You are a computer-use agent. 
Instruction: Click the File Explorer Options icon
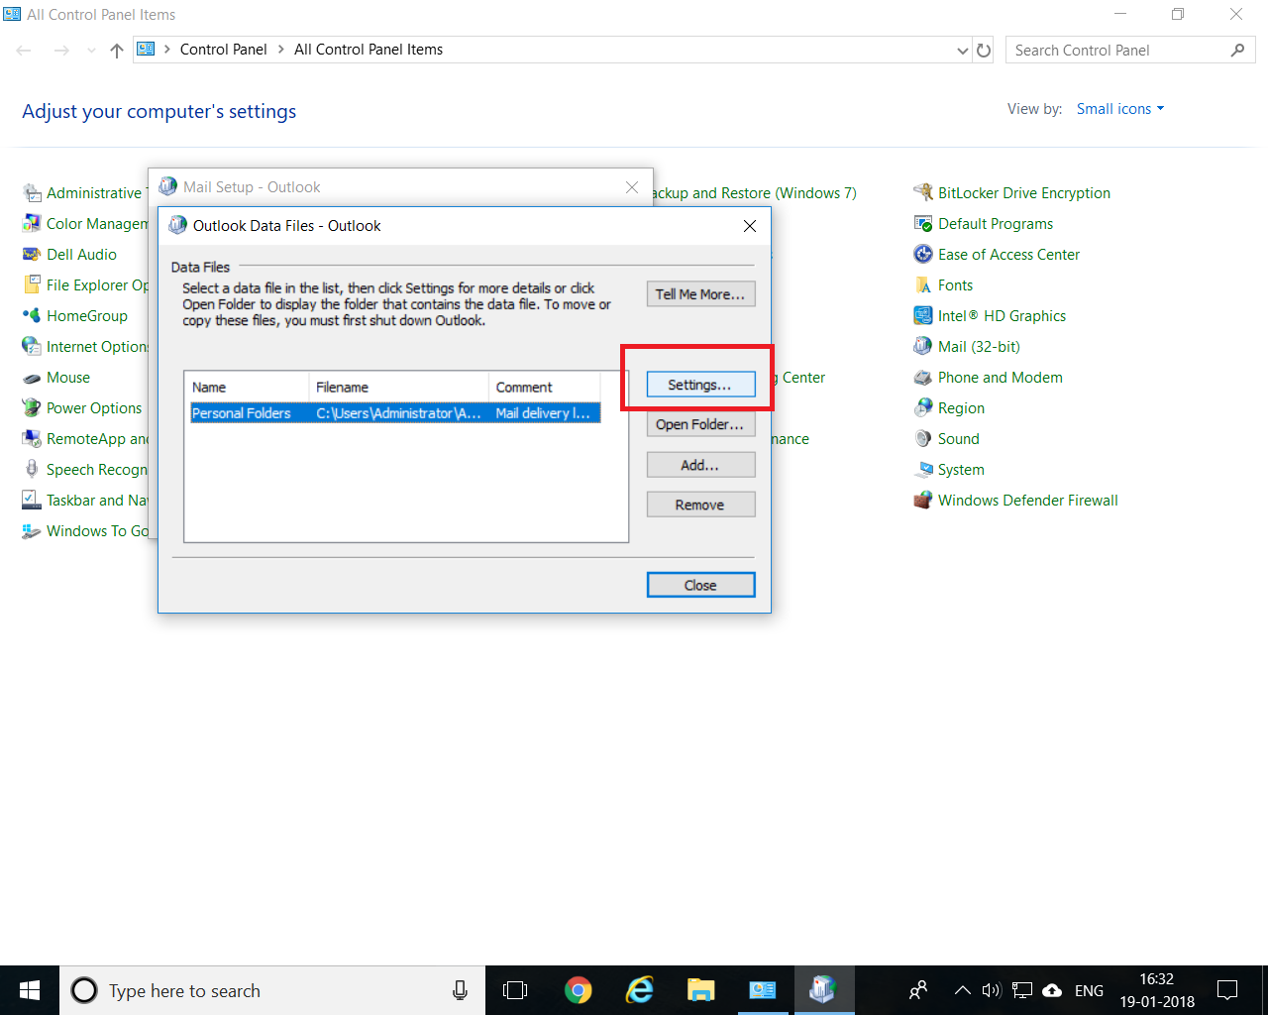coord(32,284)
